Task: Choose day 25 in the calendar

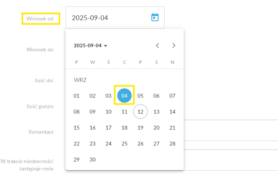Action: (124, 143)
